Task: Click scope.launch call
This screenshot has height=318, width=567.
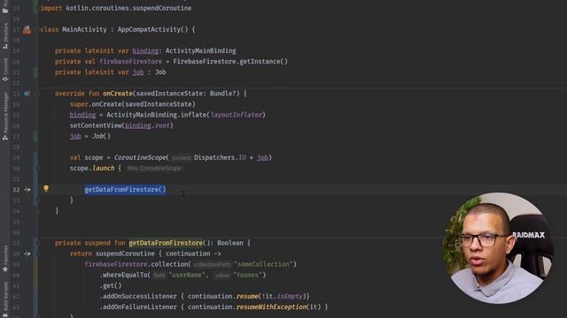Action: point(92,168)
